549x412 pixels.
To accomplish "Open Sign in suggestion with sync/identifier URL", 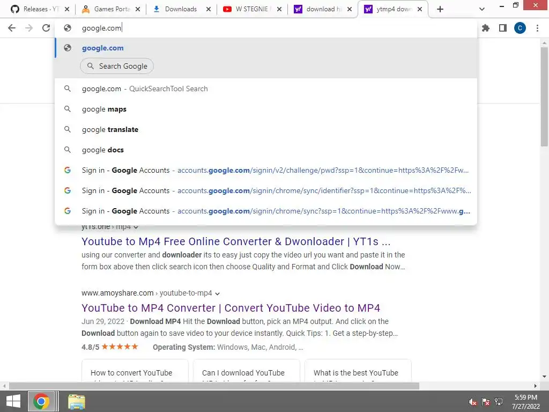I will [266, 190].
